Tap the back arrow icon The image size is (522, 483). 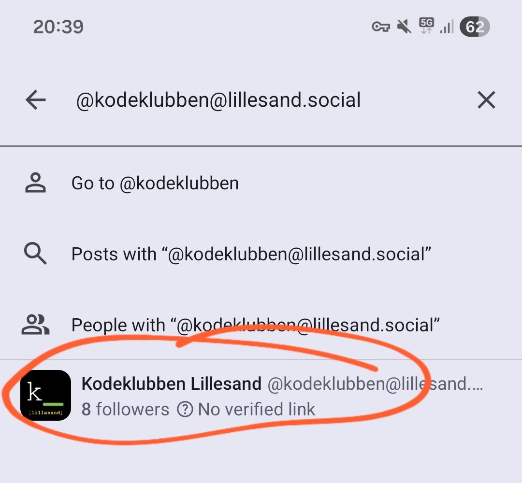36,100
